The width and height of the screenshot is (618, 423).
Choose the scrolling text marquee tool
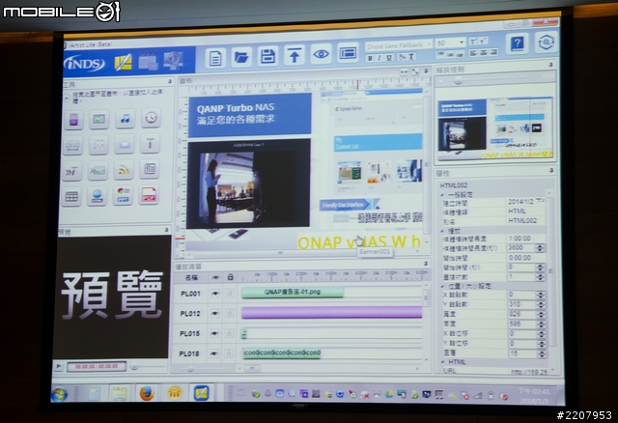pos(72,172)
